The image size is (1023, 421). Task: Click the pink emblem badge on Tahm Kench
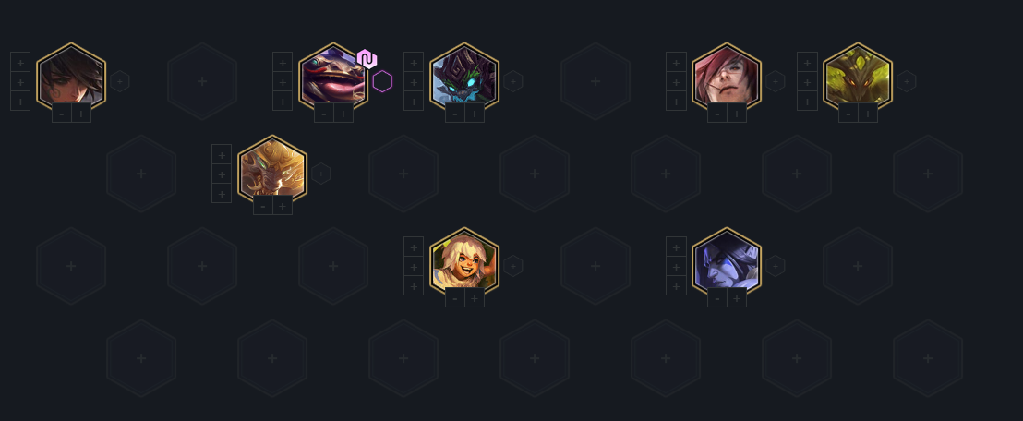click(367, 59)
